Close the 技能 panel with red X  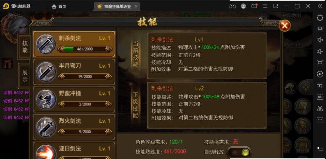click(285, 26)
